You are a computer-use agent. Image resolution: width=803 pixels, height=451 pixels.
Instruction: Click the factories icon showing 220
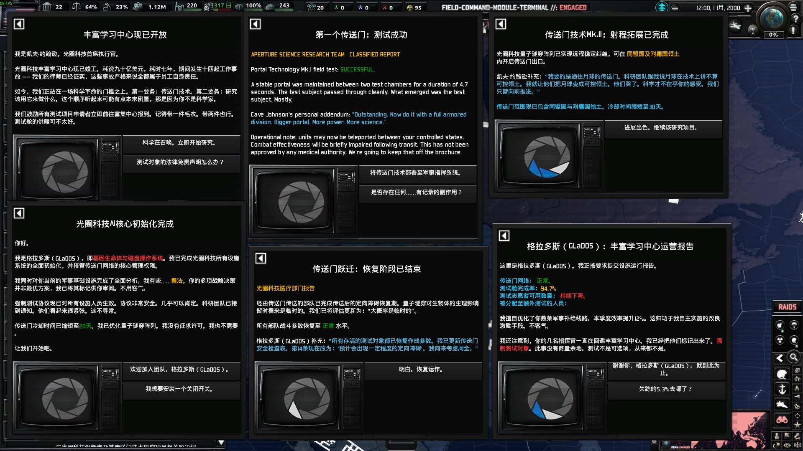tap(180, 6)
